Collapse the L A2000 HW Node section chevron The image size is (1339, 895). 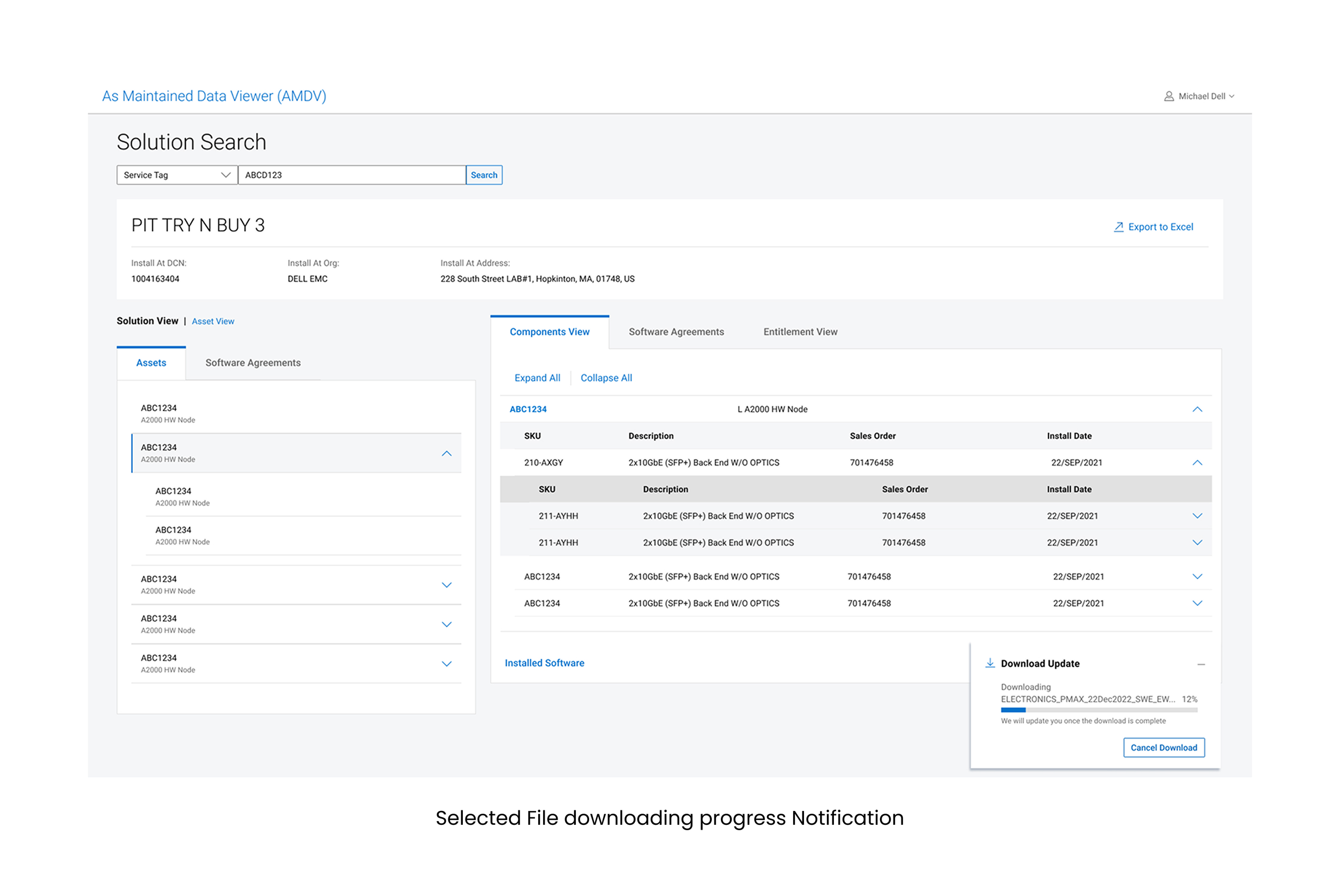[x=1198, y=409]
